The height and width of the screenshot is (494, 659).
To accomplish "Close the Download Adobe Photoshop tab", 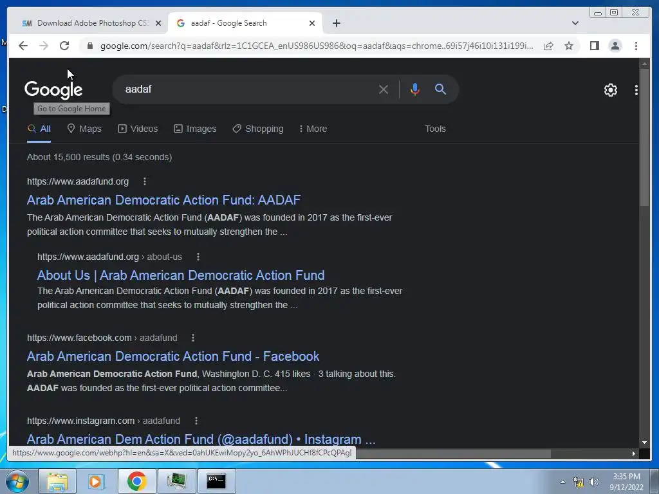I will click(x=158, y=23).
